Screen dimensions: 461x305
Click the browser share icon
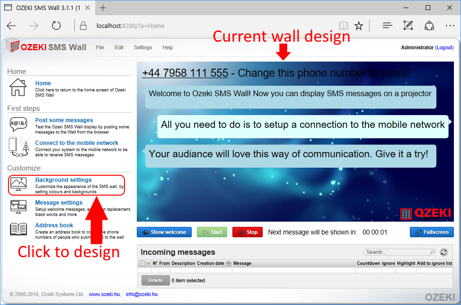pos(429,26)
